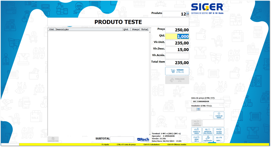Click the SIGER logo
271x147 pixels.
pos(207,9)
